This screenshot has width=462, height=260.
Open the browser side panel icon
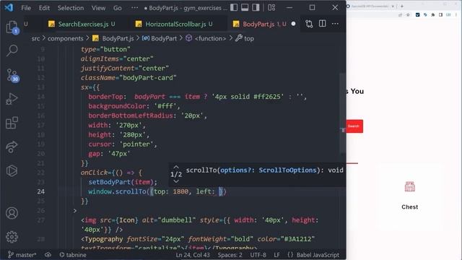[x=441, y=14]
